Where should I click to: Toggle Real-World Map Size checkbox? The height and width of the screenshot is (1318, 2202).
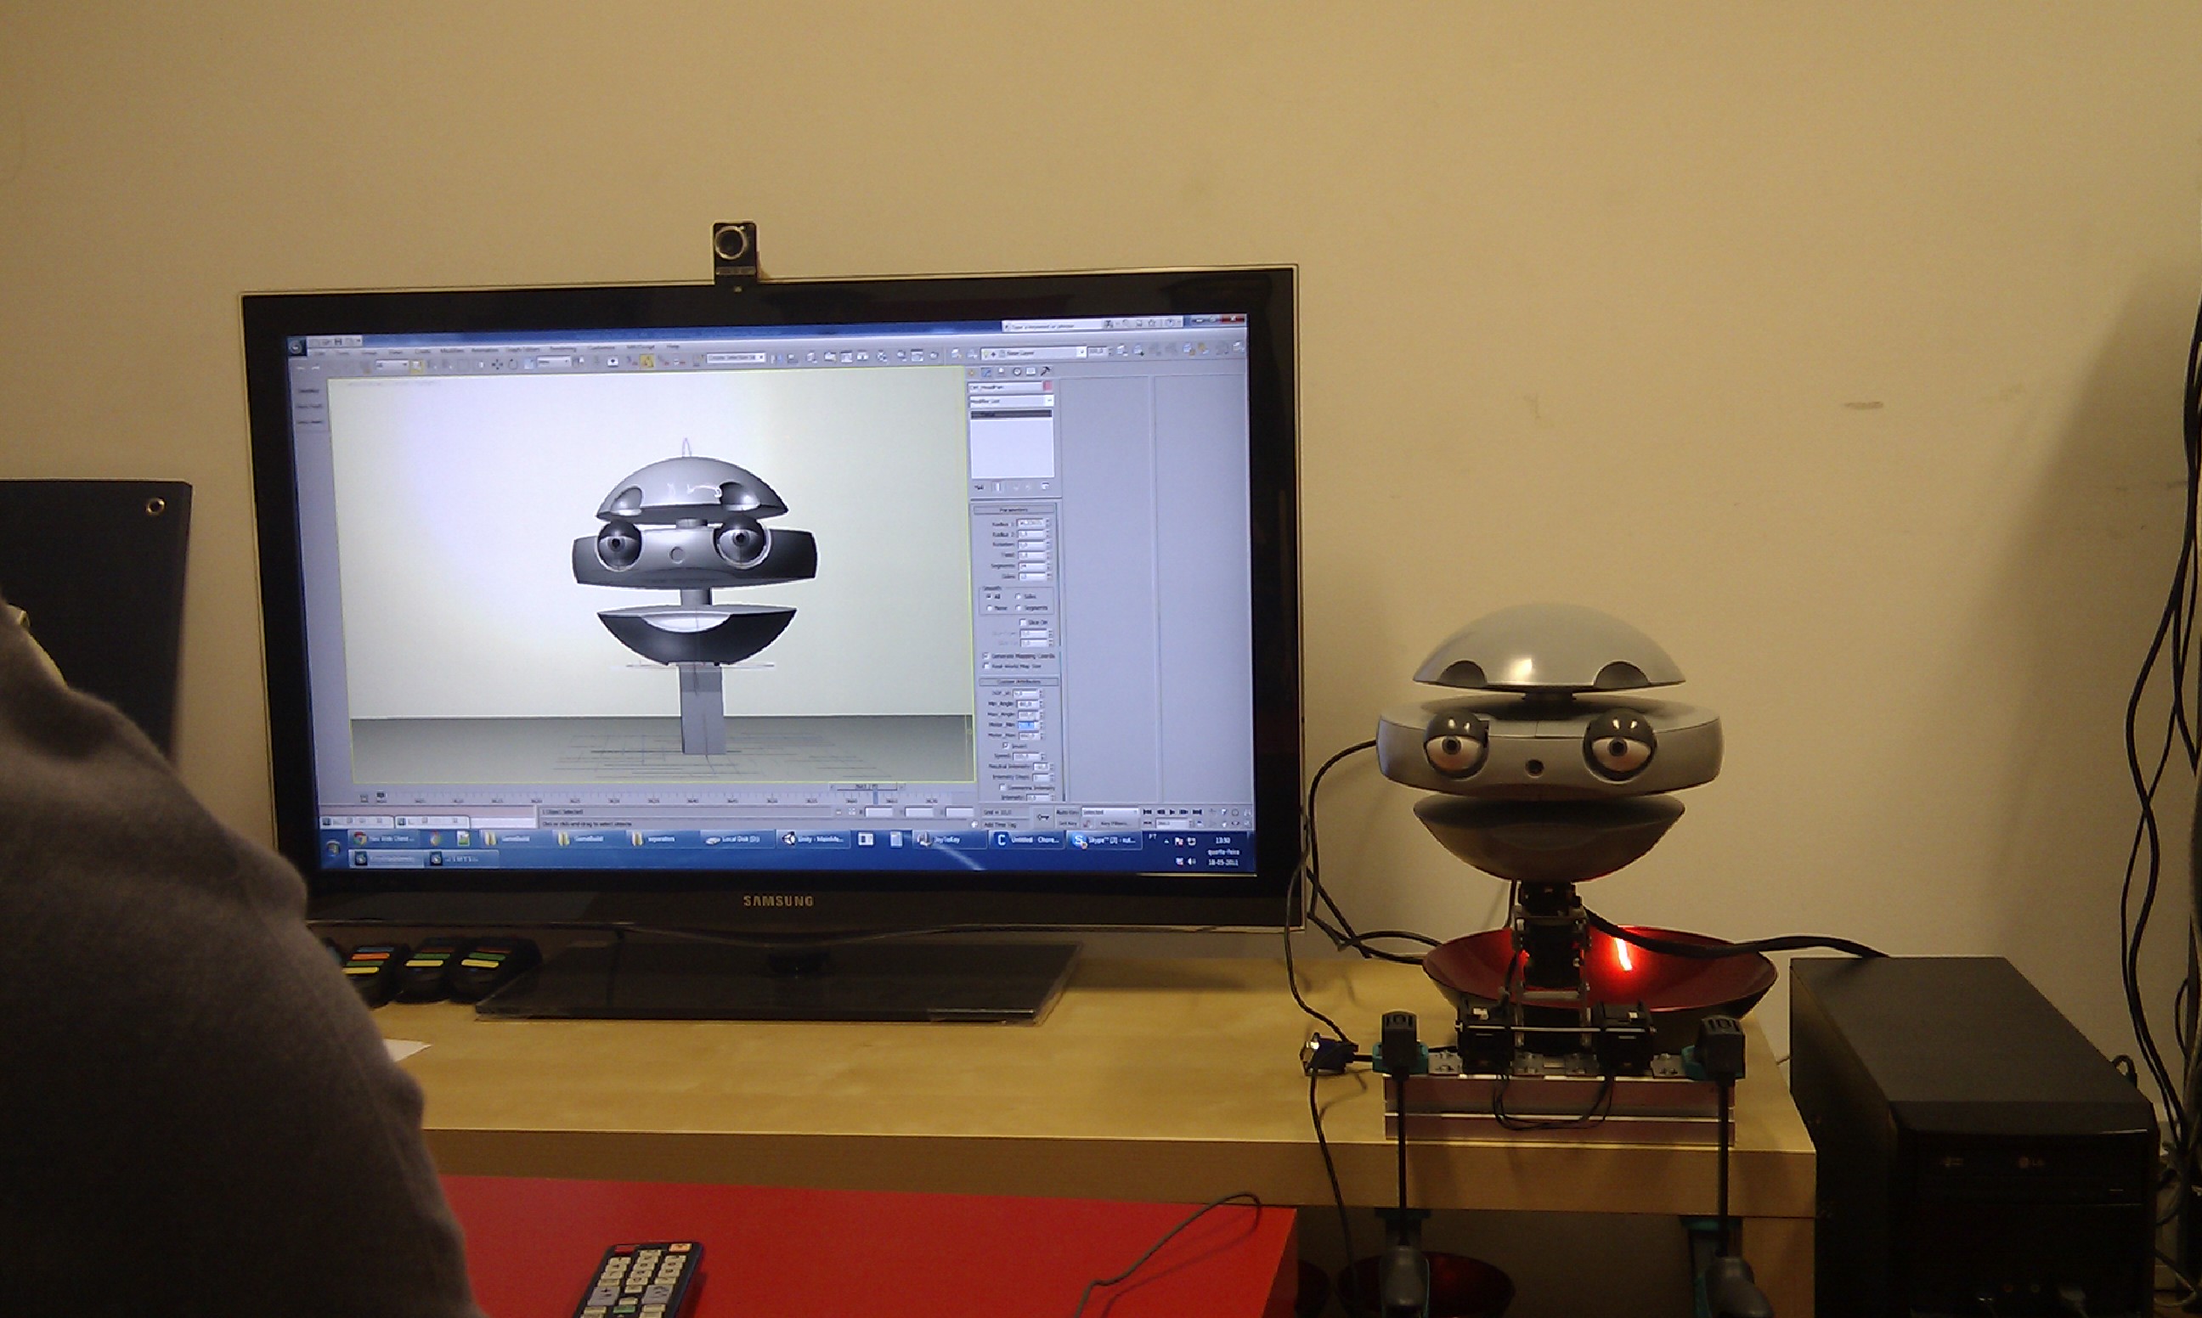pos(987,666)
